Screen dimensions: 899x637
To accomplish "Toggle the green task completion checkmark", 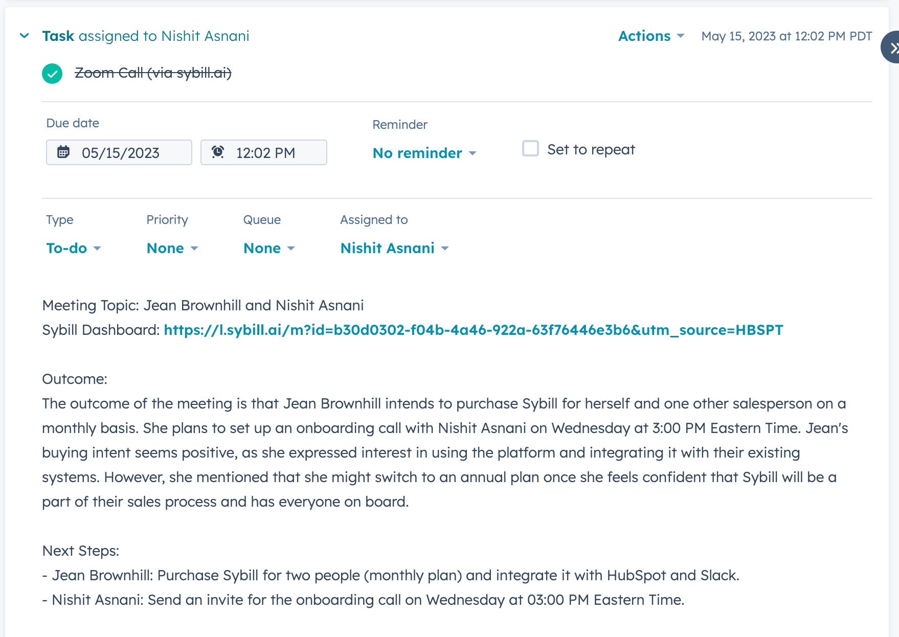I will (52, 74).
